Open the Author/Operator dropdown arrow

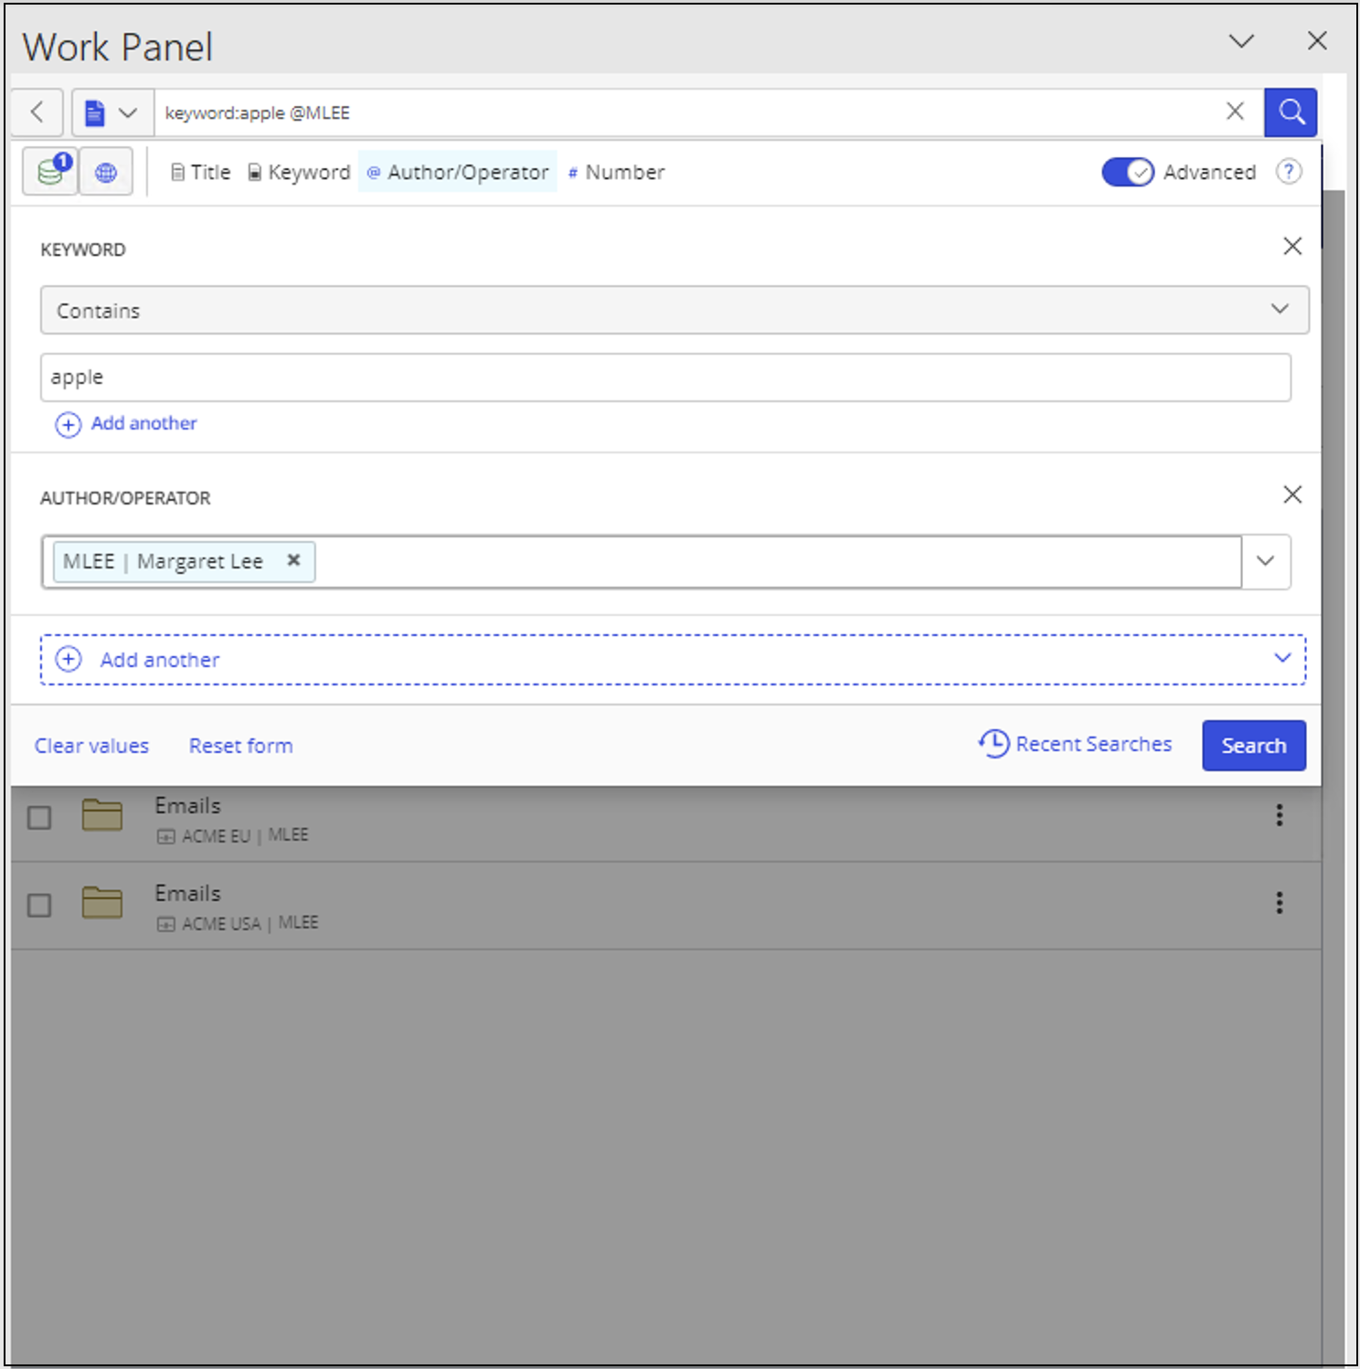click(1265, 561)
